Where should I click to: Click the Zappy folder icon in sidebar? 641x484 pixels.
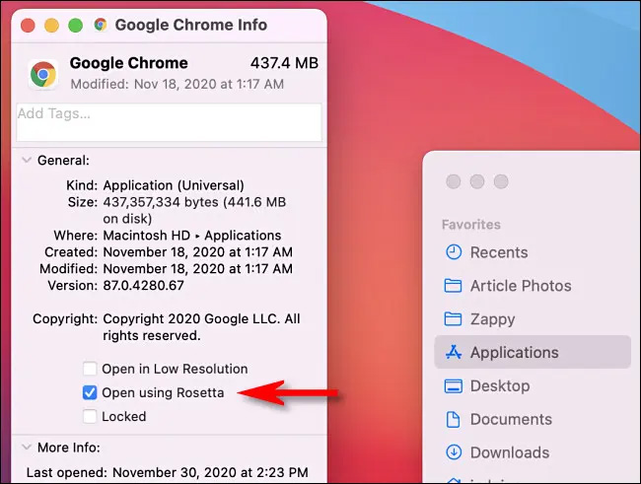point(453,318)
